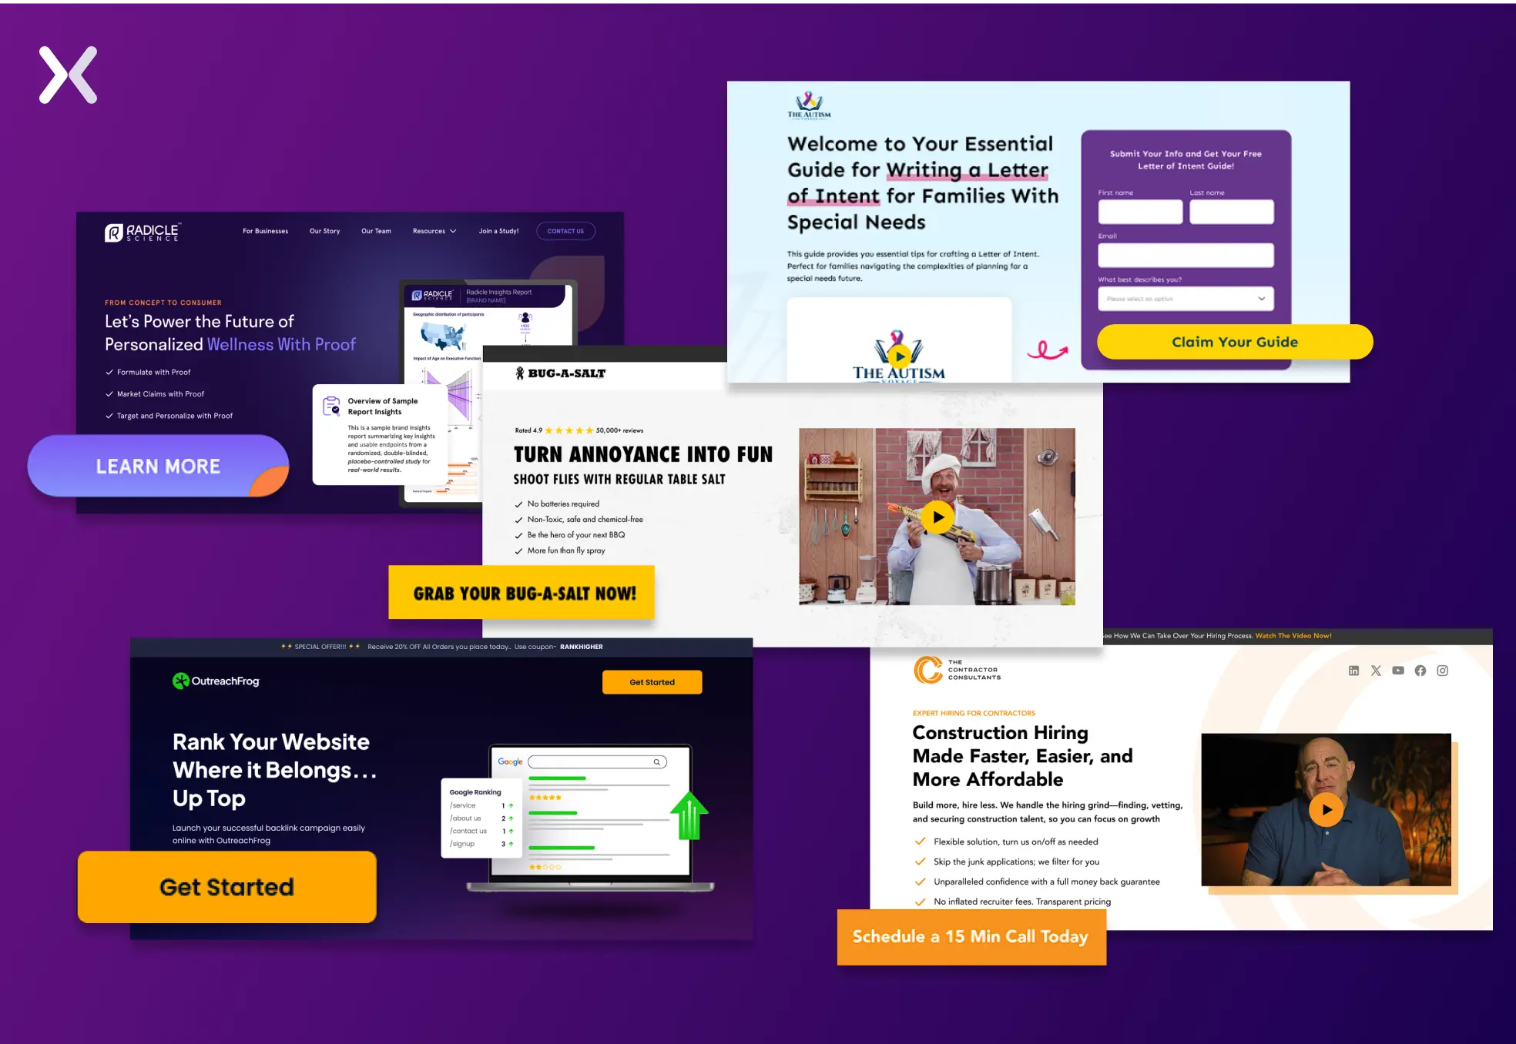Click the play button on contractor video
The height and width of the screenshot is (1044, 1516).
1323,809
